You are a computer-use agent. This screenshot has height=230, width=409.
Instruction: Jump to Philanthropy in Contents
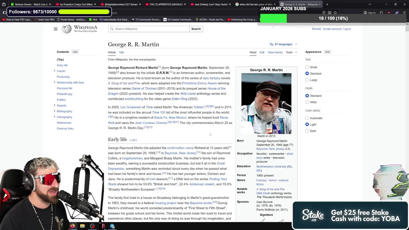[x=65, y=94]
